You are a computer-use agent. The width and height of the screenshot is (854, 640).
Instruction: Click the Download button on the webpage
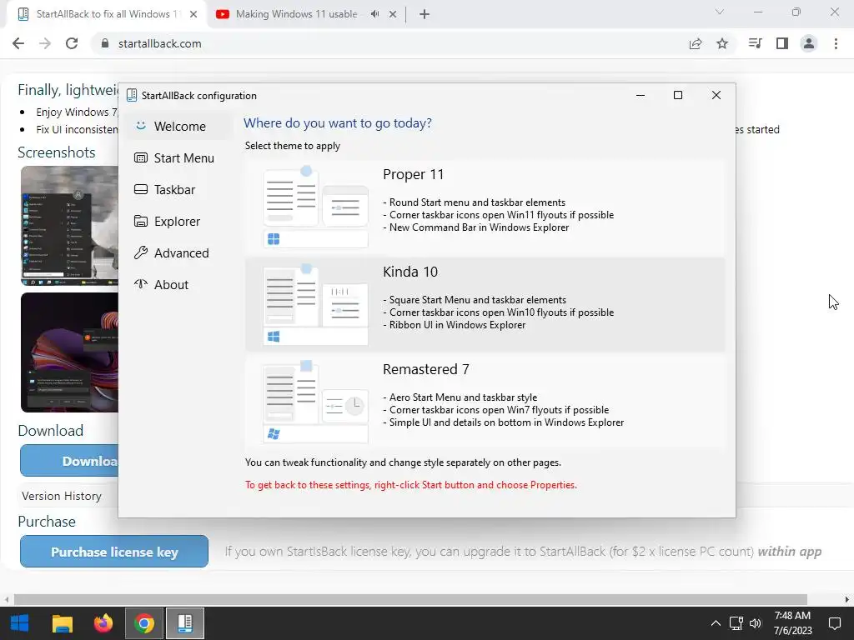[x=69, y=460]
